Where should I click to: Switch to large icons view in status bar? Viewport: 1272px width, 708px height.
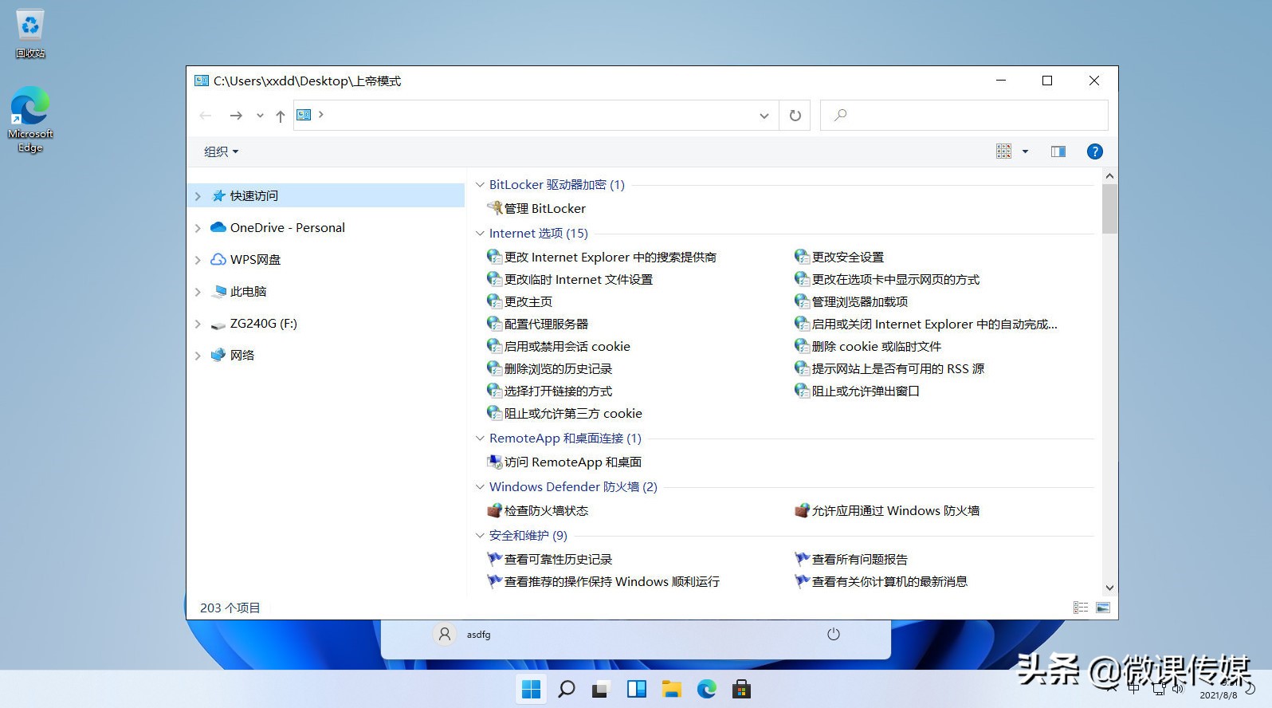(x=1103, y=608)
